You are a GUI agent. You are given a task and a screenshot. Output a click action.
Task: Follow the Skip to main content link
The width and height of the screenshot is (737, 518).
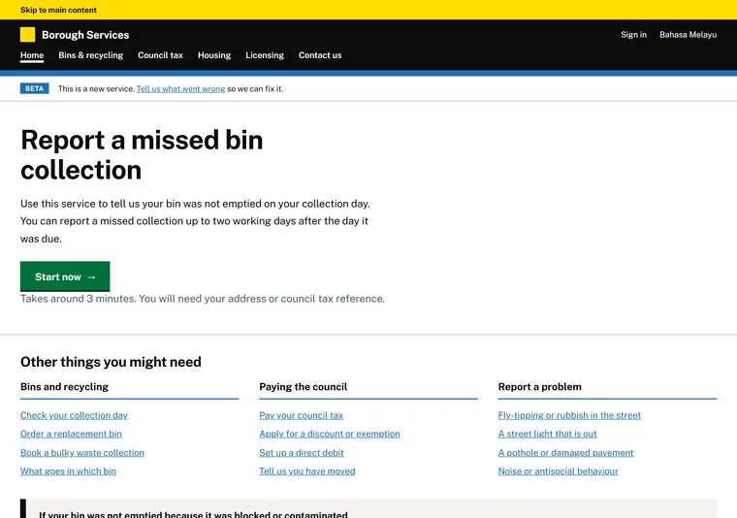[58, 10]
